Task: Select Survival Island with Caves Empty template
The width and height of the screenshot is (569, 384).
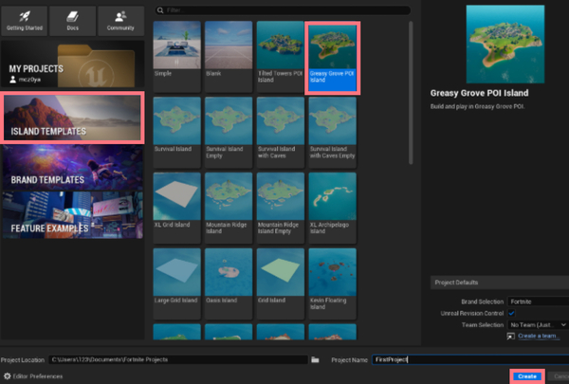Action: pos(332,132)
